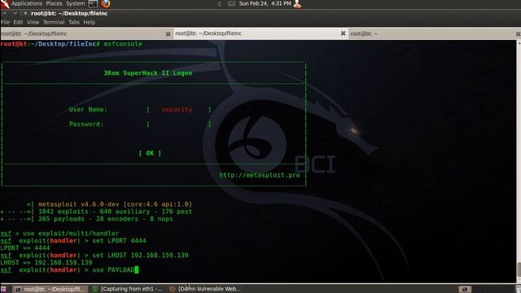
Task: Close the second terminal tab
Action: click(x=343, y=33)
